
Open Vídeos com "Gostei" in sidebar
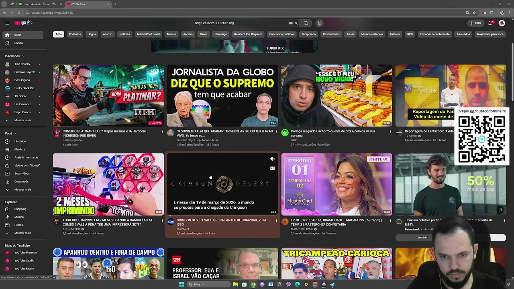point(23,165)
